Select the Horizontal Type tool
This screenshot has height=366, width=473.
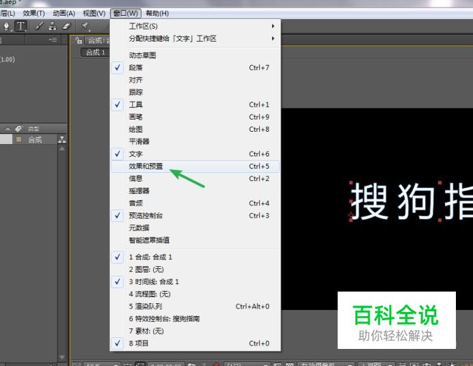click(21, 27)
